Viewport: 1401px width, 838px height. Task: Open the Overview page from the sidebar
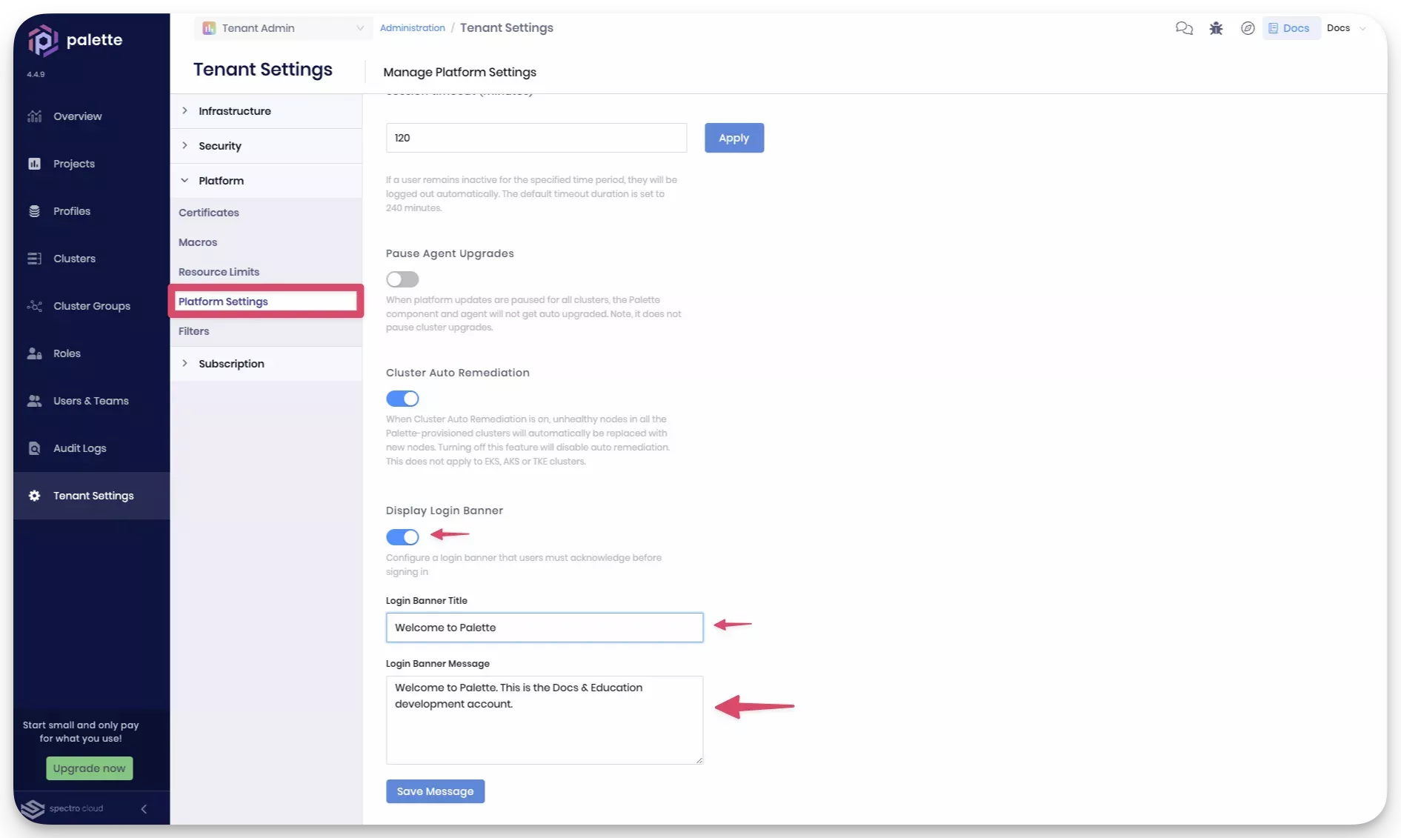pos(77,116)
